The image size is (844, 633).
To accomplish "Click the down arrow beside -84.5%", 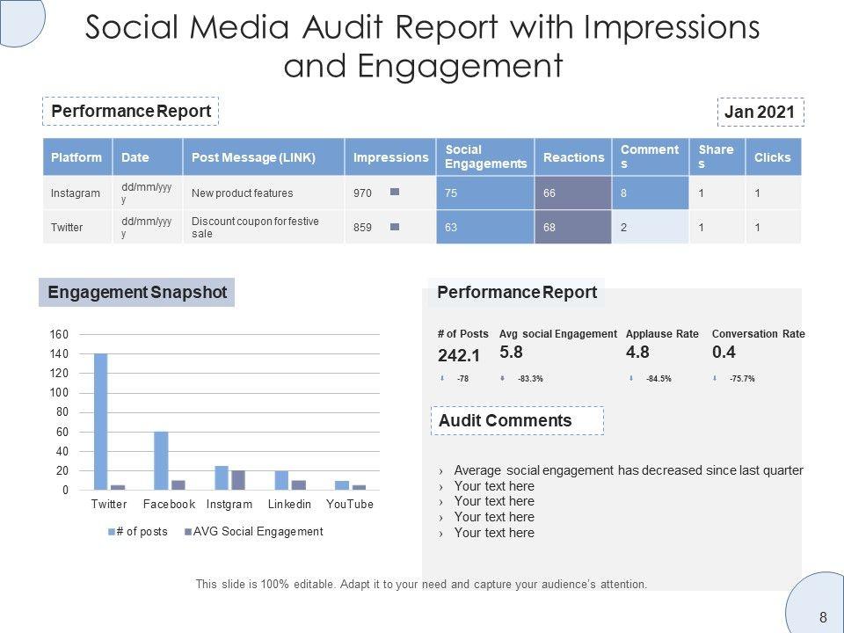I will (x=631, y=379).
